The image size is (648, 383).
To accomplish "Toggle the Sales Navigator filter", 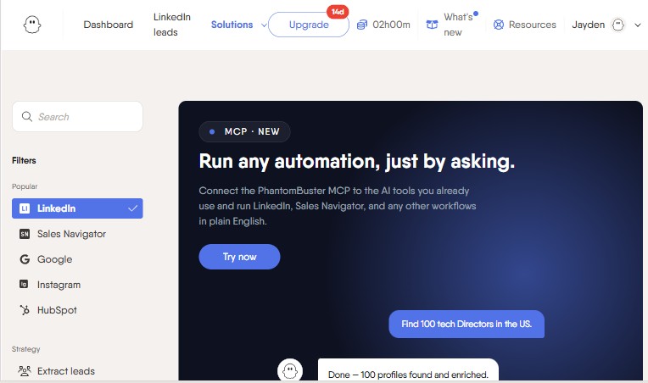I will (77, 234).
